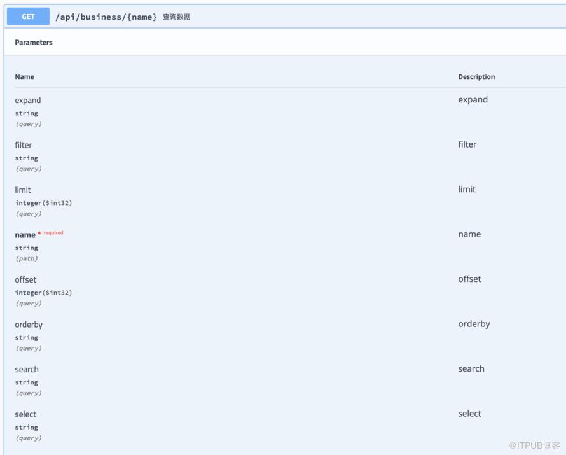Select the expand text in Description column
The width and height of the screenshot is (566, 455).
click(473, 100)
